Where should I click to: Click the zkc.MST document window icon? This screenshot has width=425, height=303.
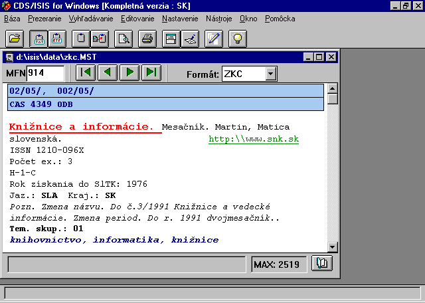[x=9, y=57]
